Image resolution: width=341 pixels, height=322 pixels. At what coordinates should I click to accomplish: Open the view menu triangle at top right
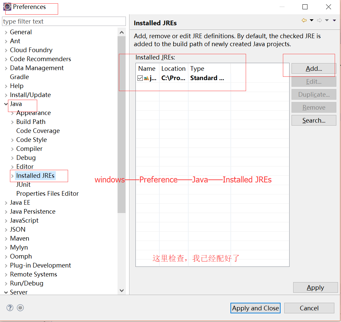click(334, 20)
